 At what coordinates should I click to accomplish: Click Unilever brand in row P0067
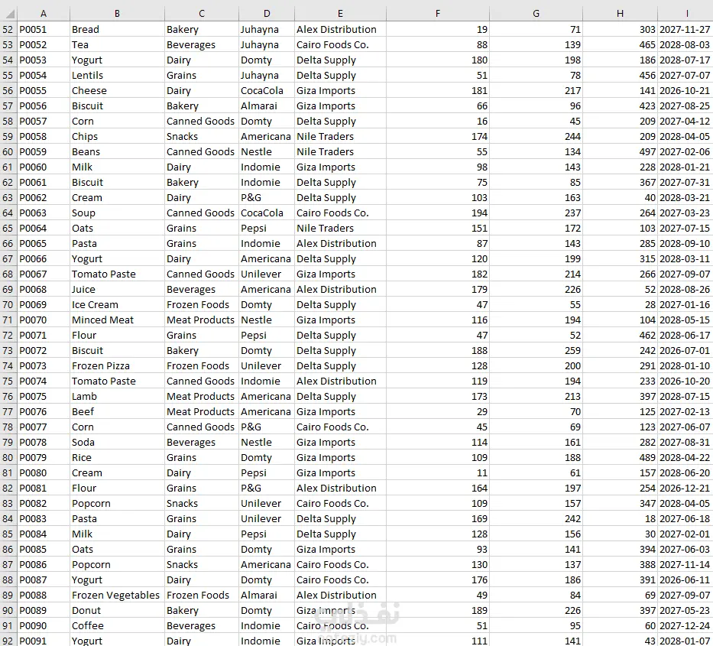[x=267, y=274]
